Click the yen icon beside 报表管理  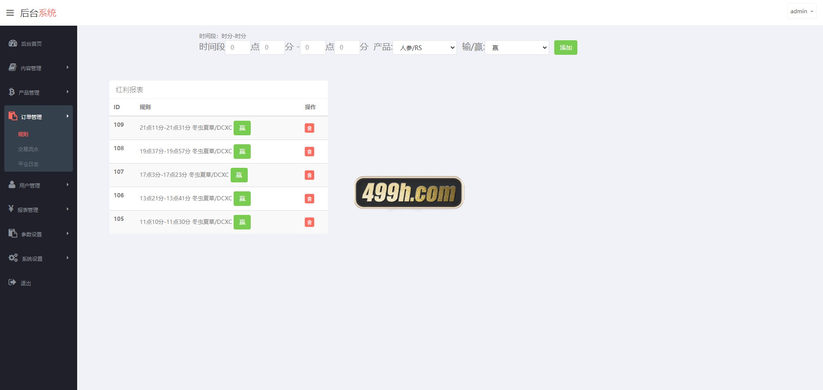click(11, 209)
